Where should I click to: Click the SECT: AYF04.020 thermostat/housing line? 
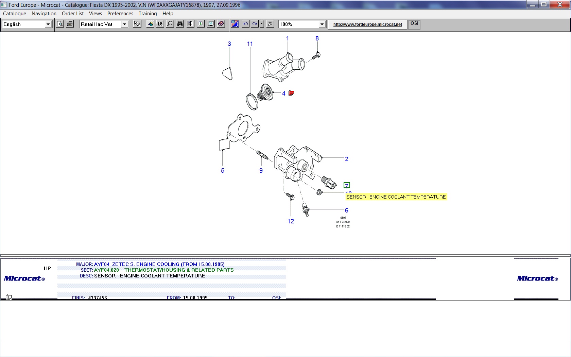[x=157, y=270]
